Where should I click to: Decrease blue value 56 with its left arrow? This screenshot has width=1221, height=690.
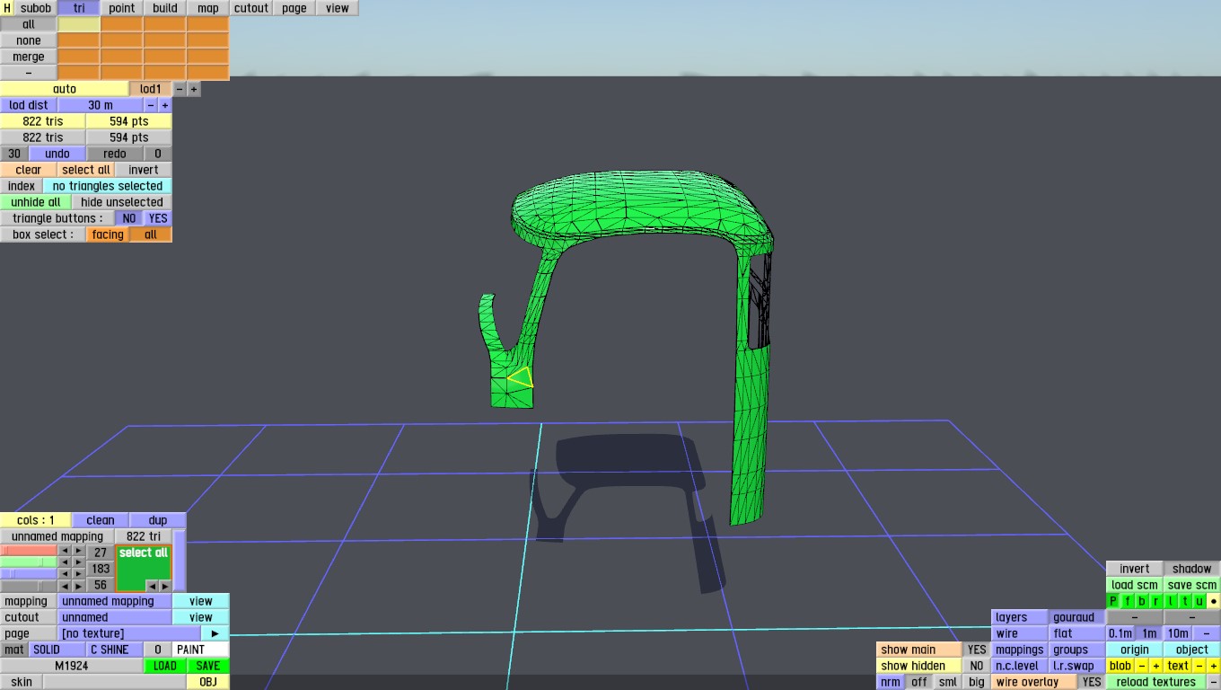tap(65, 573)
